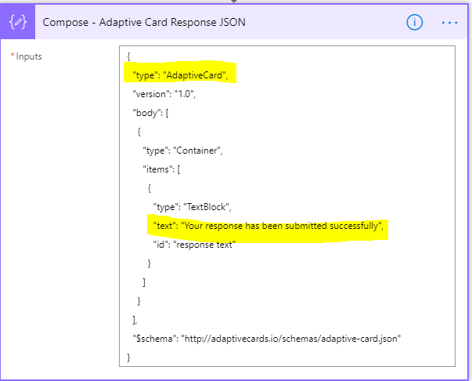The image size is (472, 381).
Task: Click the "version": "1.0" line
Action: (164, 93)
